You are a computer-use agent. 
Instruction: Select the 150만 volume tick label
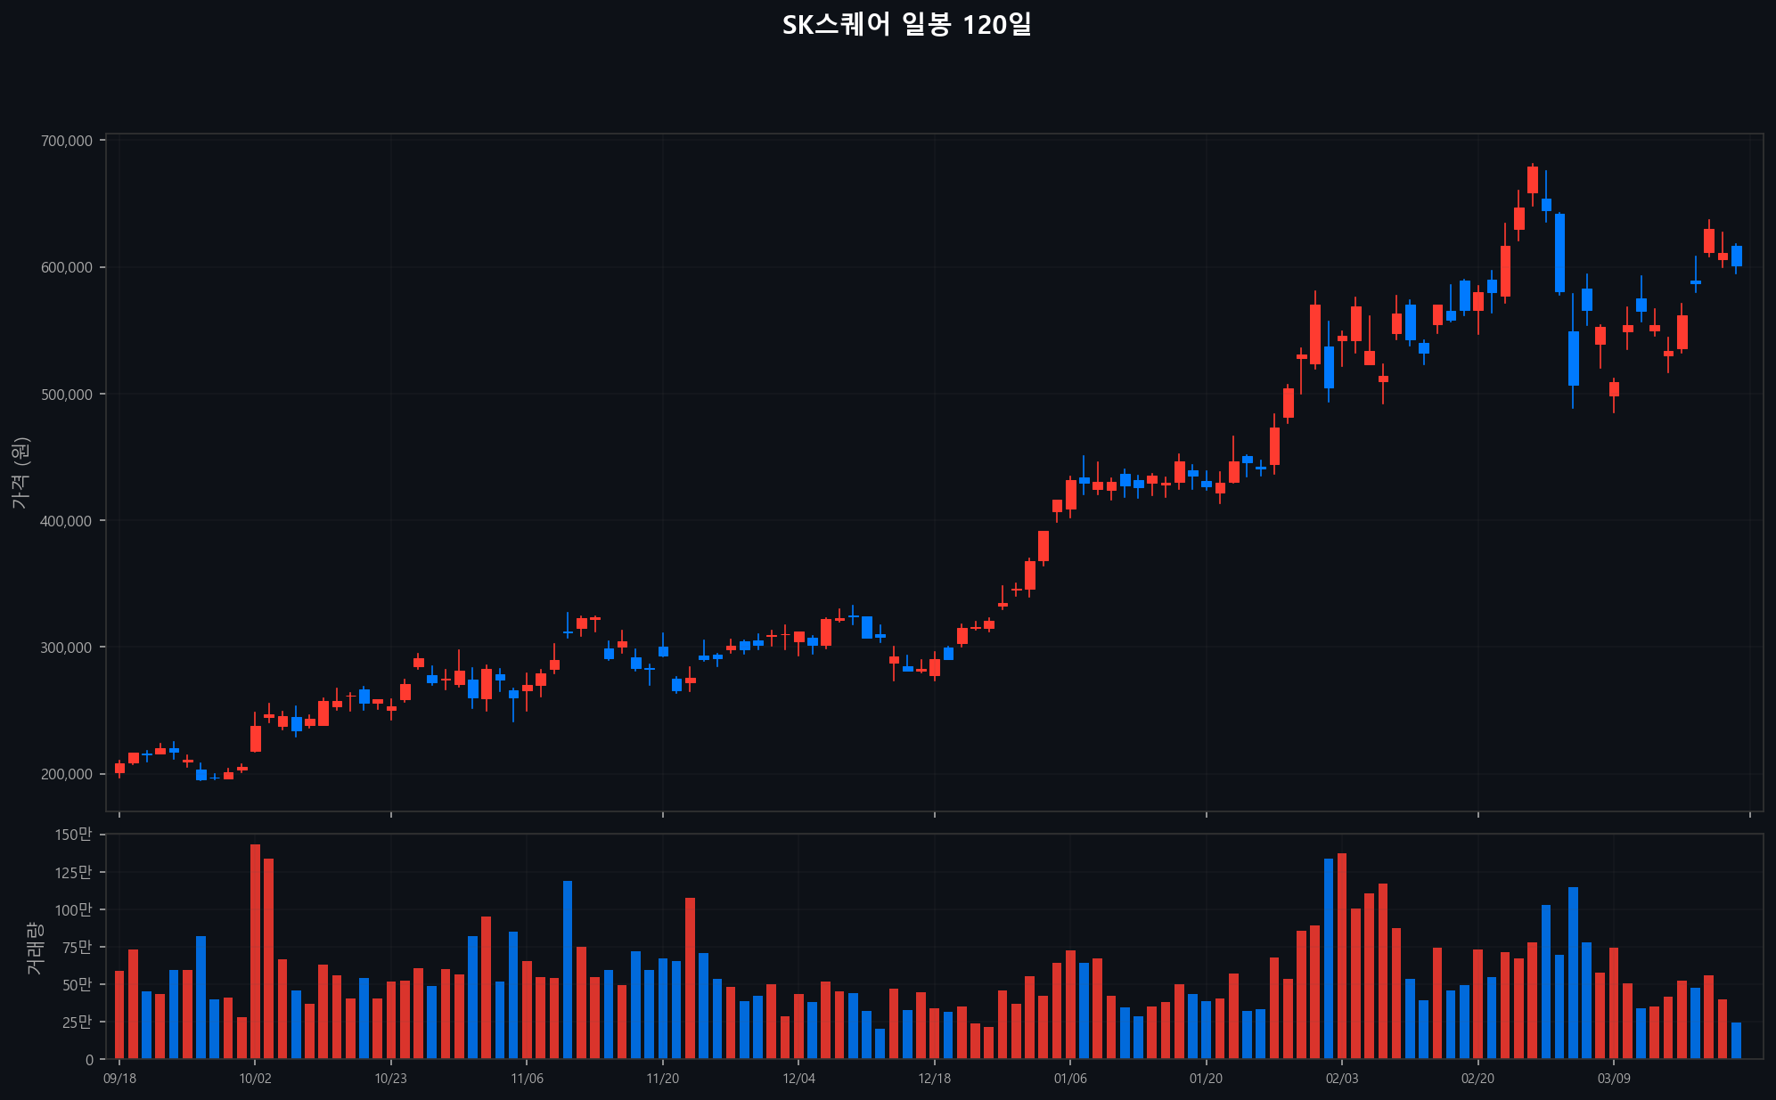[x=73, y=835]
